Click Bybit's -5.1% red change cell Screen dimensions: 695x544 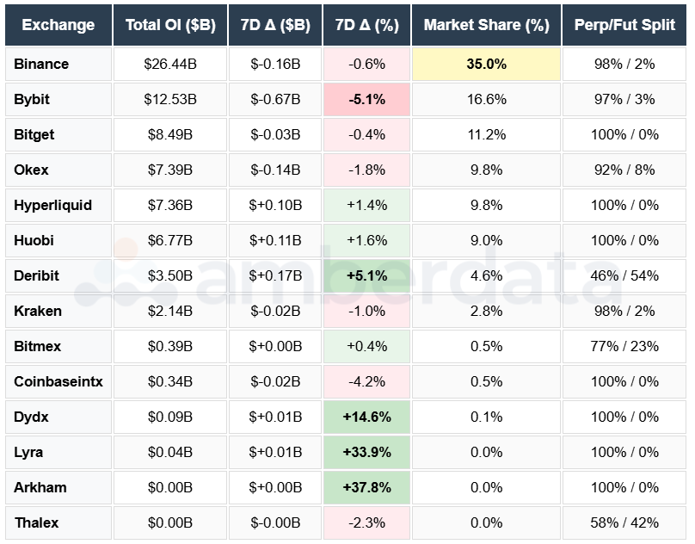[x=365, y=99]
